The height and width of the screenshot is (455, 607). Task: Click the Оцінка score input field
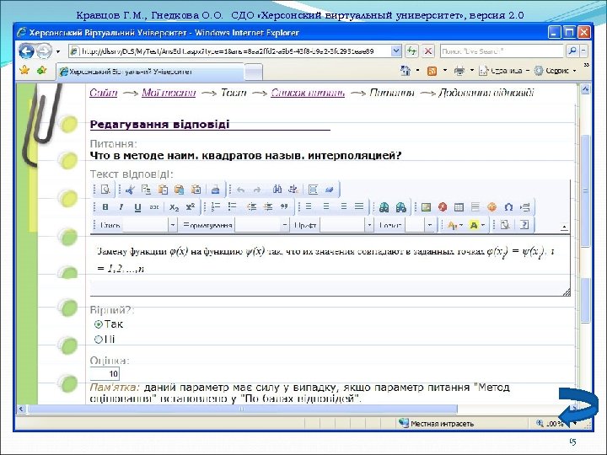[x=105, y=374]
